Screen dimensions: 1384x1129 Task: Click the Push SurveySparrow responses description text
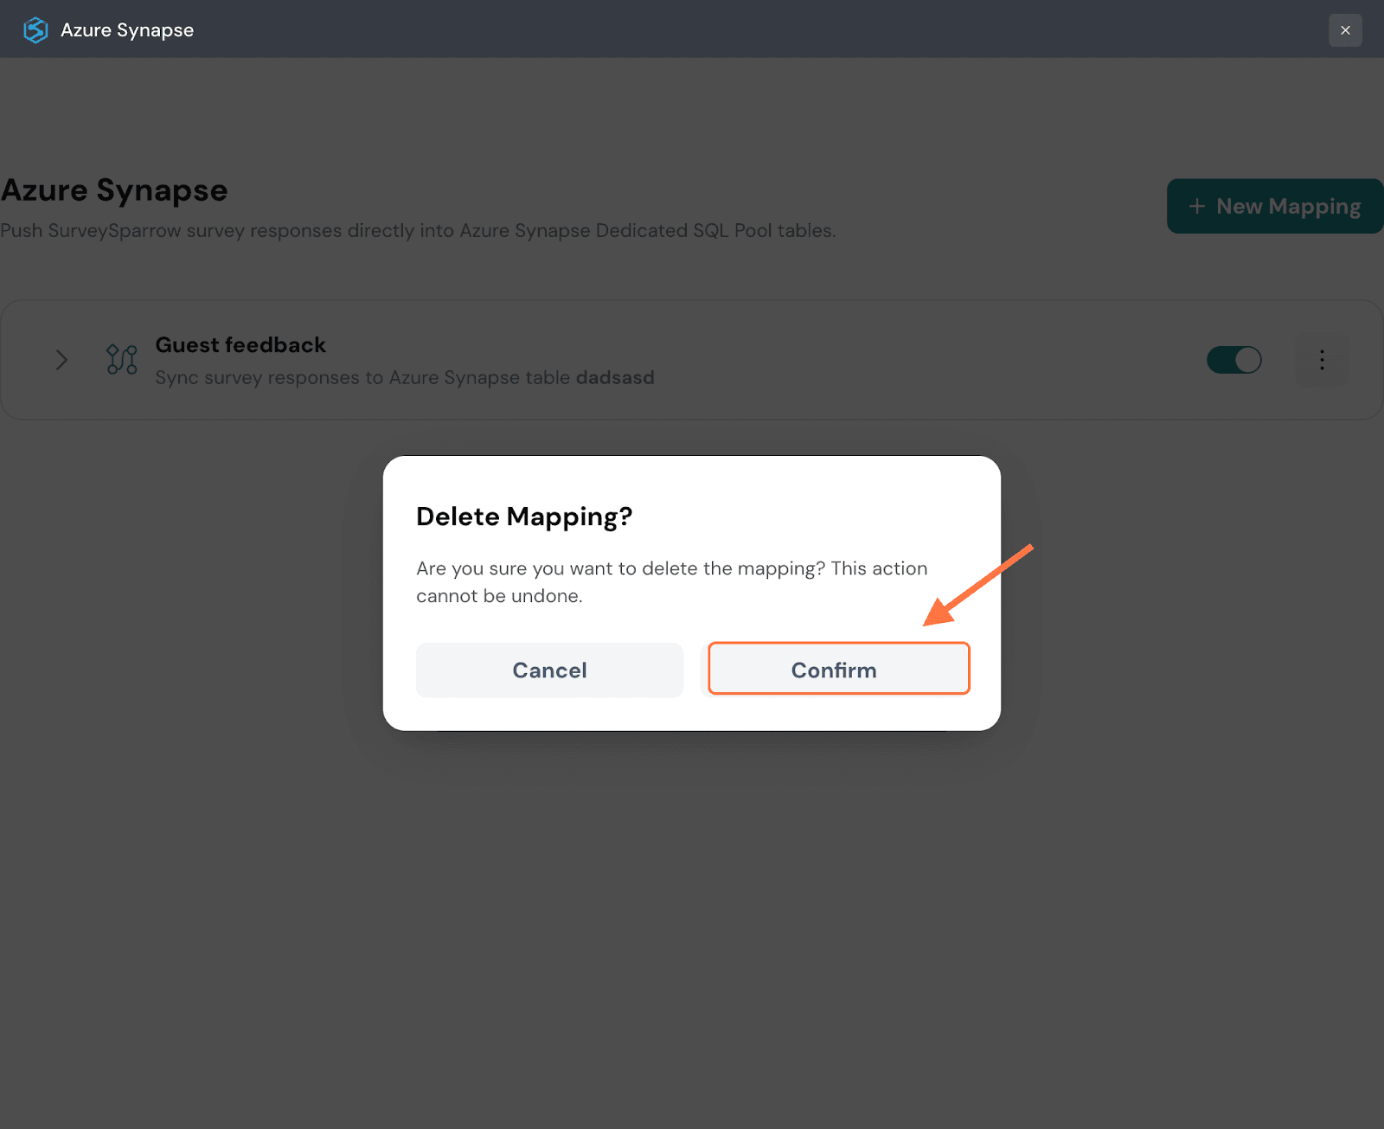(x=418, y=231)
